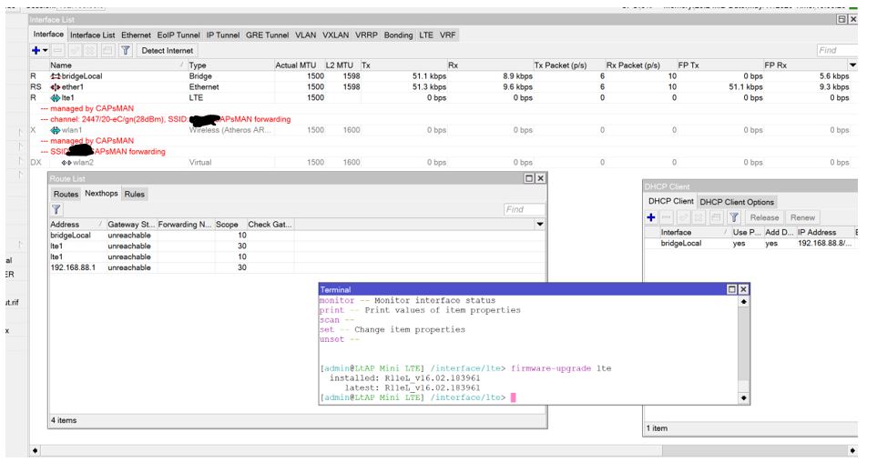Click the filter funnel icon in Interface List toolbar
This screenshot has width=877, height=462.
[x=126, y=51]
